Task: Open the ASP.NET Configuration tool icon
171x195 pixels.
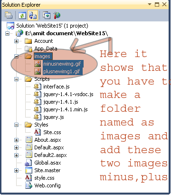Action: 57,15
